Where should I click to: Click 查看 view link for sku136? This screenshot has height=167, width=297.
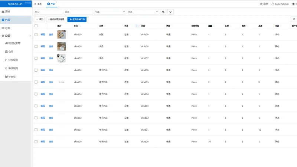51,70
